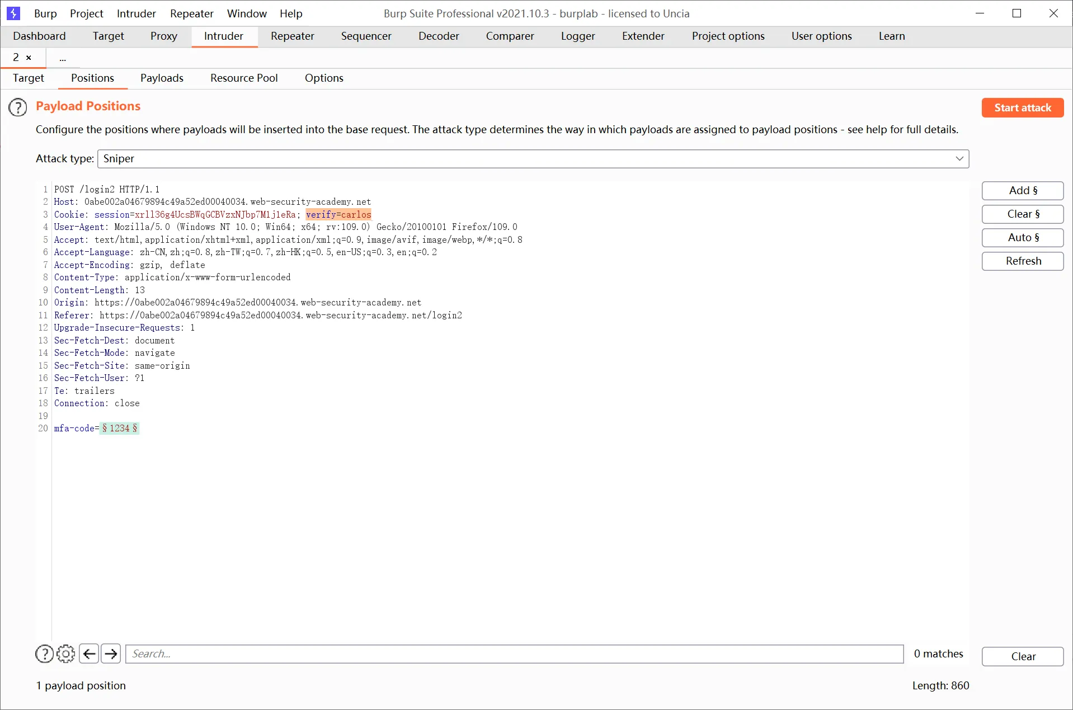The height and width of the screenshot is (710, 1073).
Task: Open search settings gear icon
Action: coord(65,653)
